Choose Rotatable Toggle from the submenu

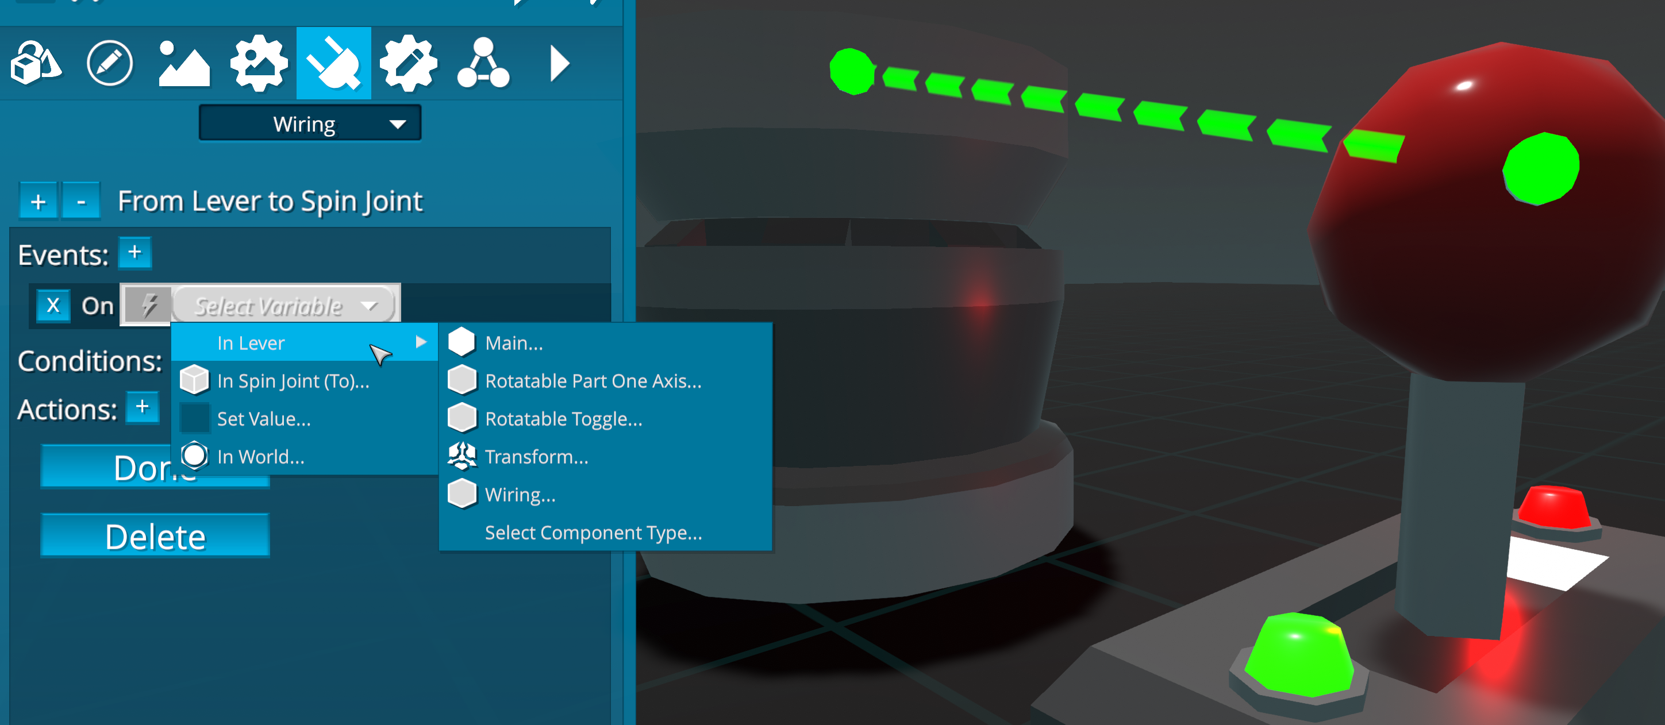[563, 419]
